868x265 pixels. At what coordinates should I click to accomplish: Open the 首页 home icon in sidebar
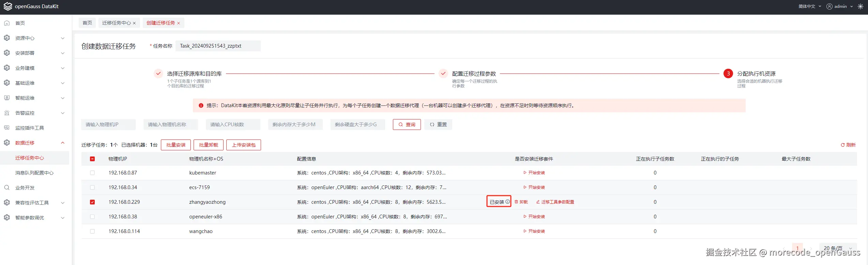point(7,23)
